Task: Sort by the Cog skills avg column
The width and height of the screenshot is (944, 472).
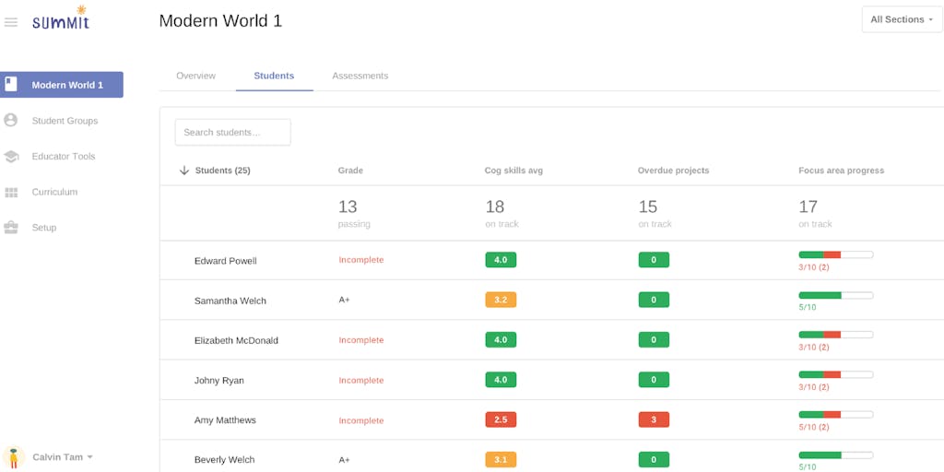Action: (513, 171)
